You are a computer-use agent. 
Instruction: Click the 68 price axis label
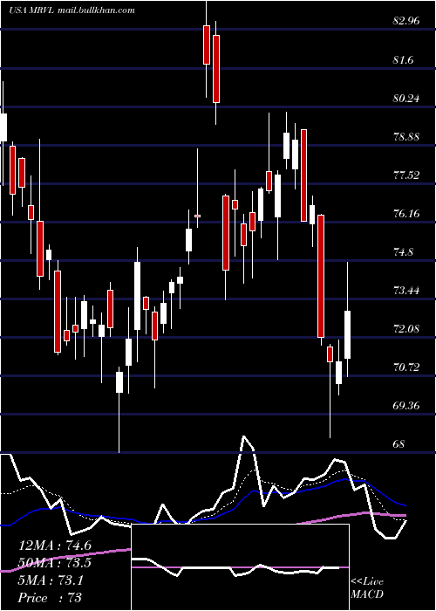point(399,443)
